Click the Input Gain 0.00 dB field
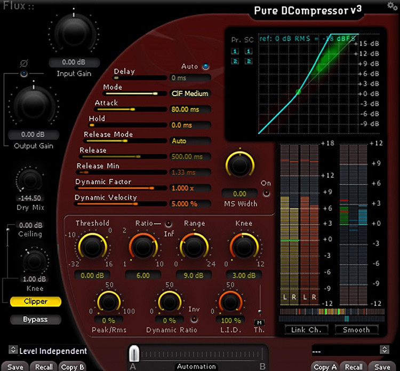Screen dimensions: 400x371 pos(74,62)
